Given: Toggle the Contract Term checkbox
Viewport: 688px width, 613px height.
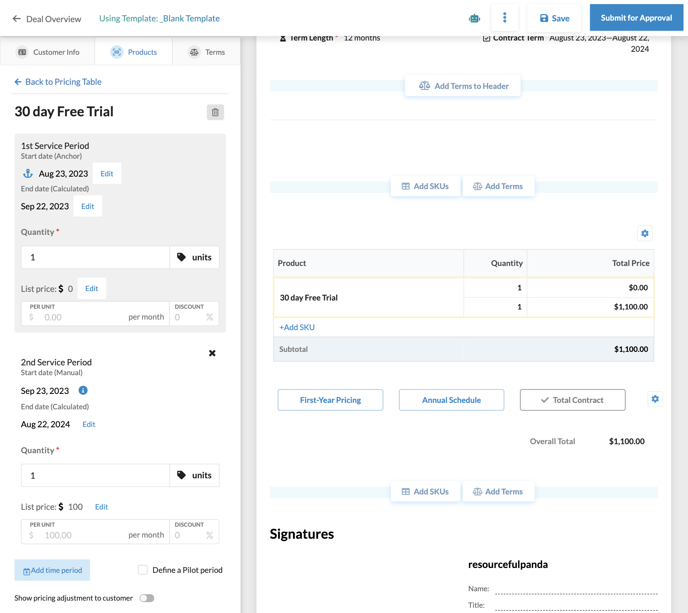Looking at the screenshot, I should click(x=487, y=38).
